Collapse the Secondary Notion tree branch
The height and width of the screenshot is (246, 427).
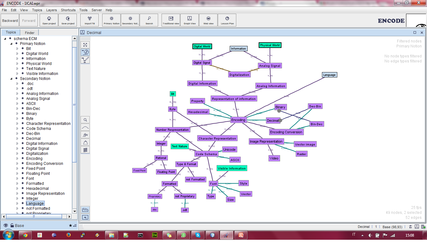11,78
